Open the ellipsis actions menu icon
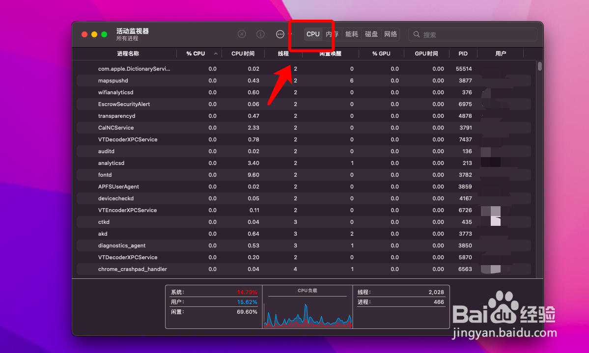Viewport: 589px width, 353px height. (x=280, y=34)
